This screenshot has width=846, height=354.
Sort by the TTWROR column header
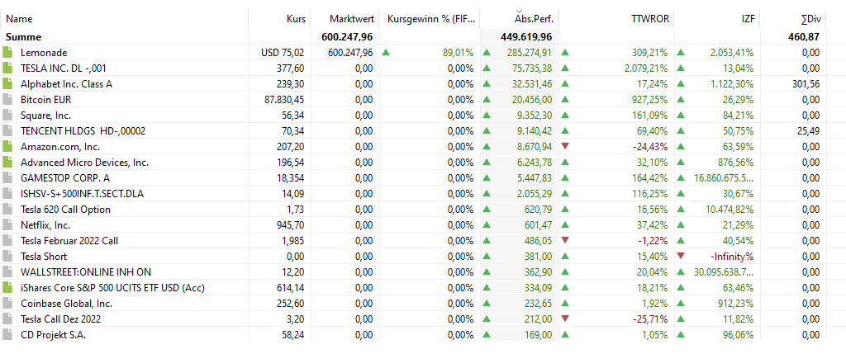click(650, 19)
